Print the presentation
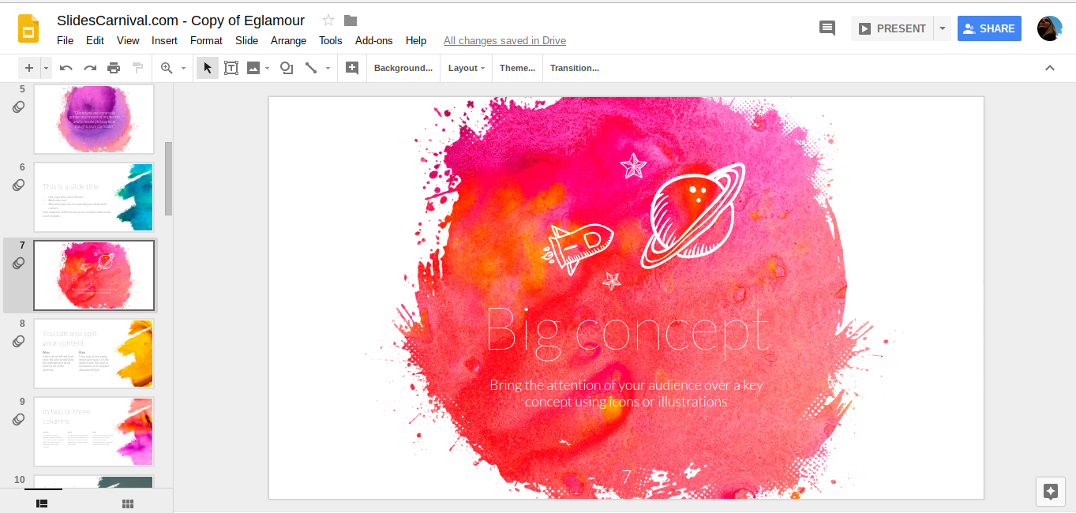This screenshot has height=513, width=1076. [x=114, y=68]
